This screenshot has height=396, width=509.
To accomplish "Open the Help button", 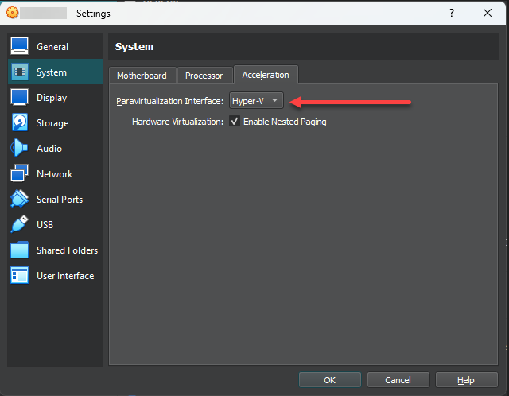I will (x=466, y=380).
